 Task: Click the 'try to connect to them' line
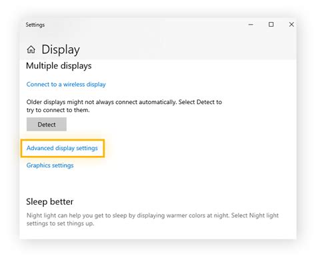(58, 110)
